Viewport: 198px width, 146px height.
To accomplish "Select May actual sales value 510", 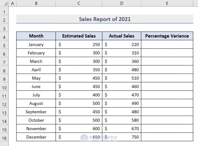I will [x=122, y=78].
